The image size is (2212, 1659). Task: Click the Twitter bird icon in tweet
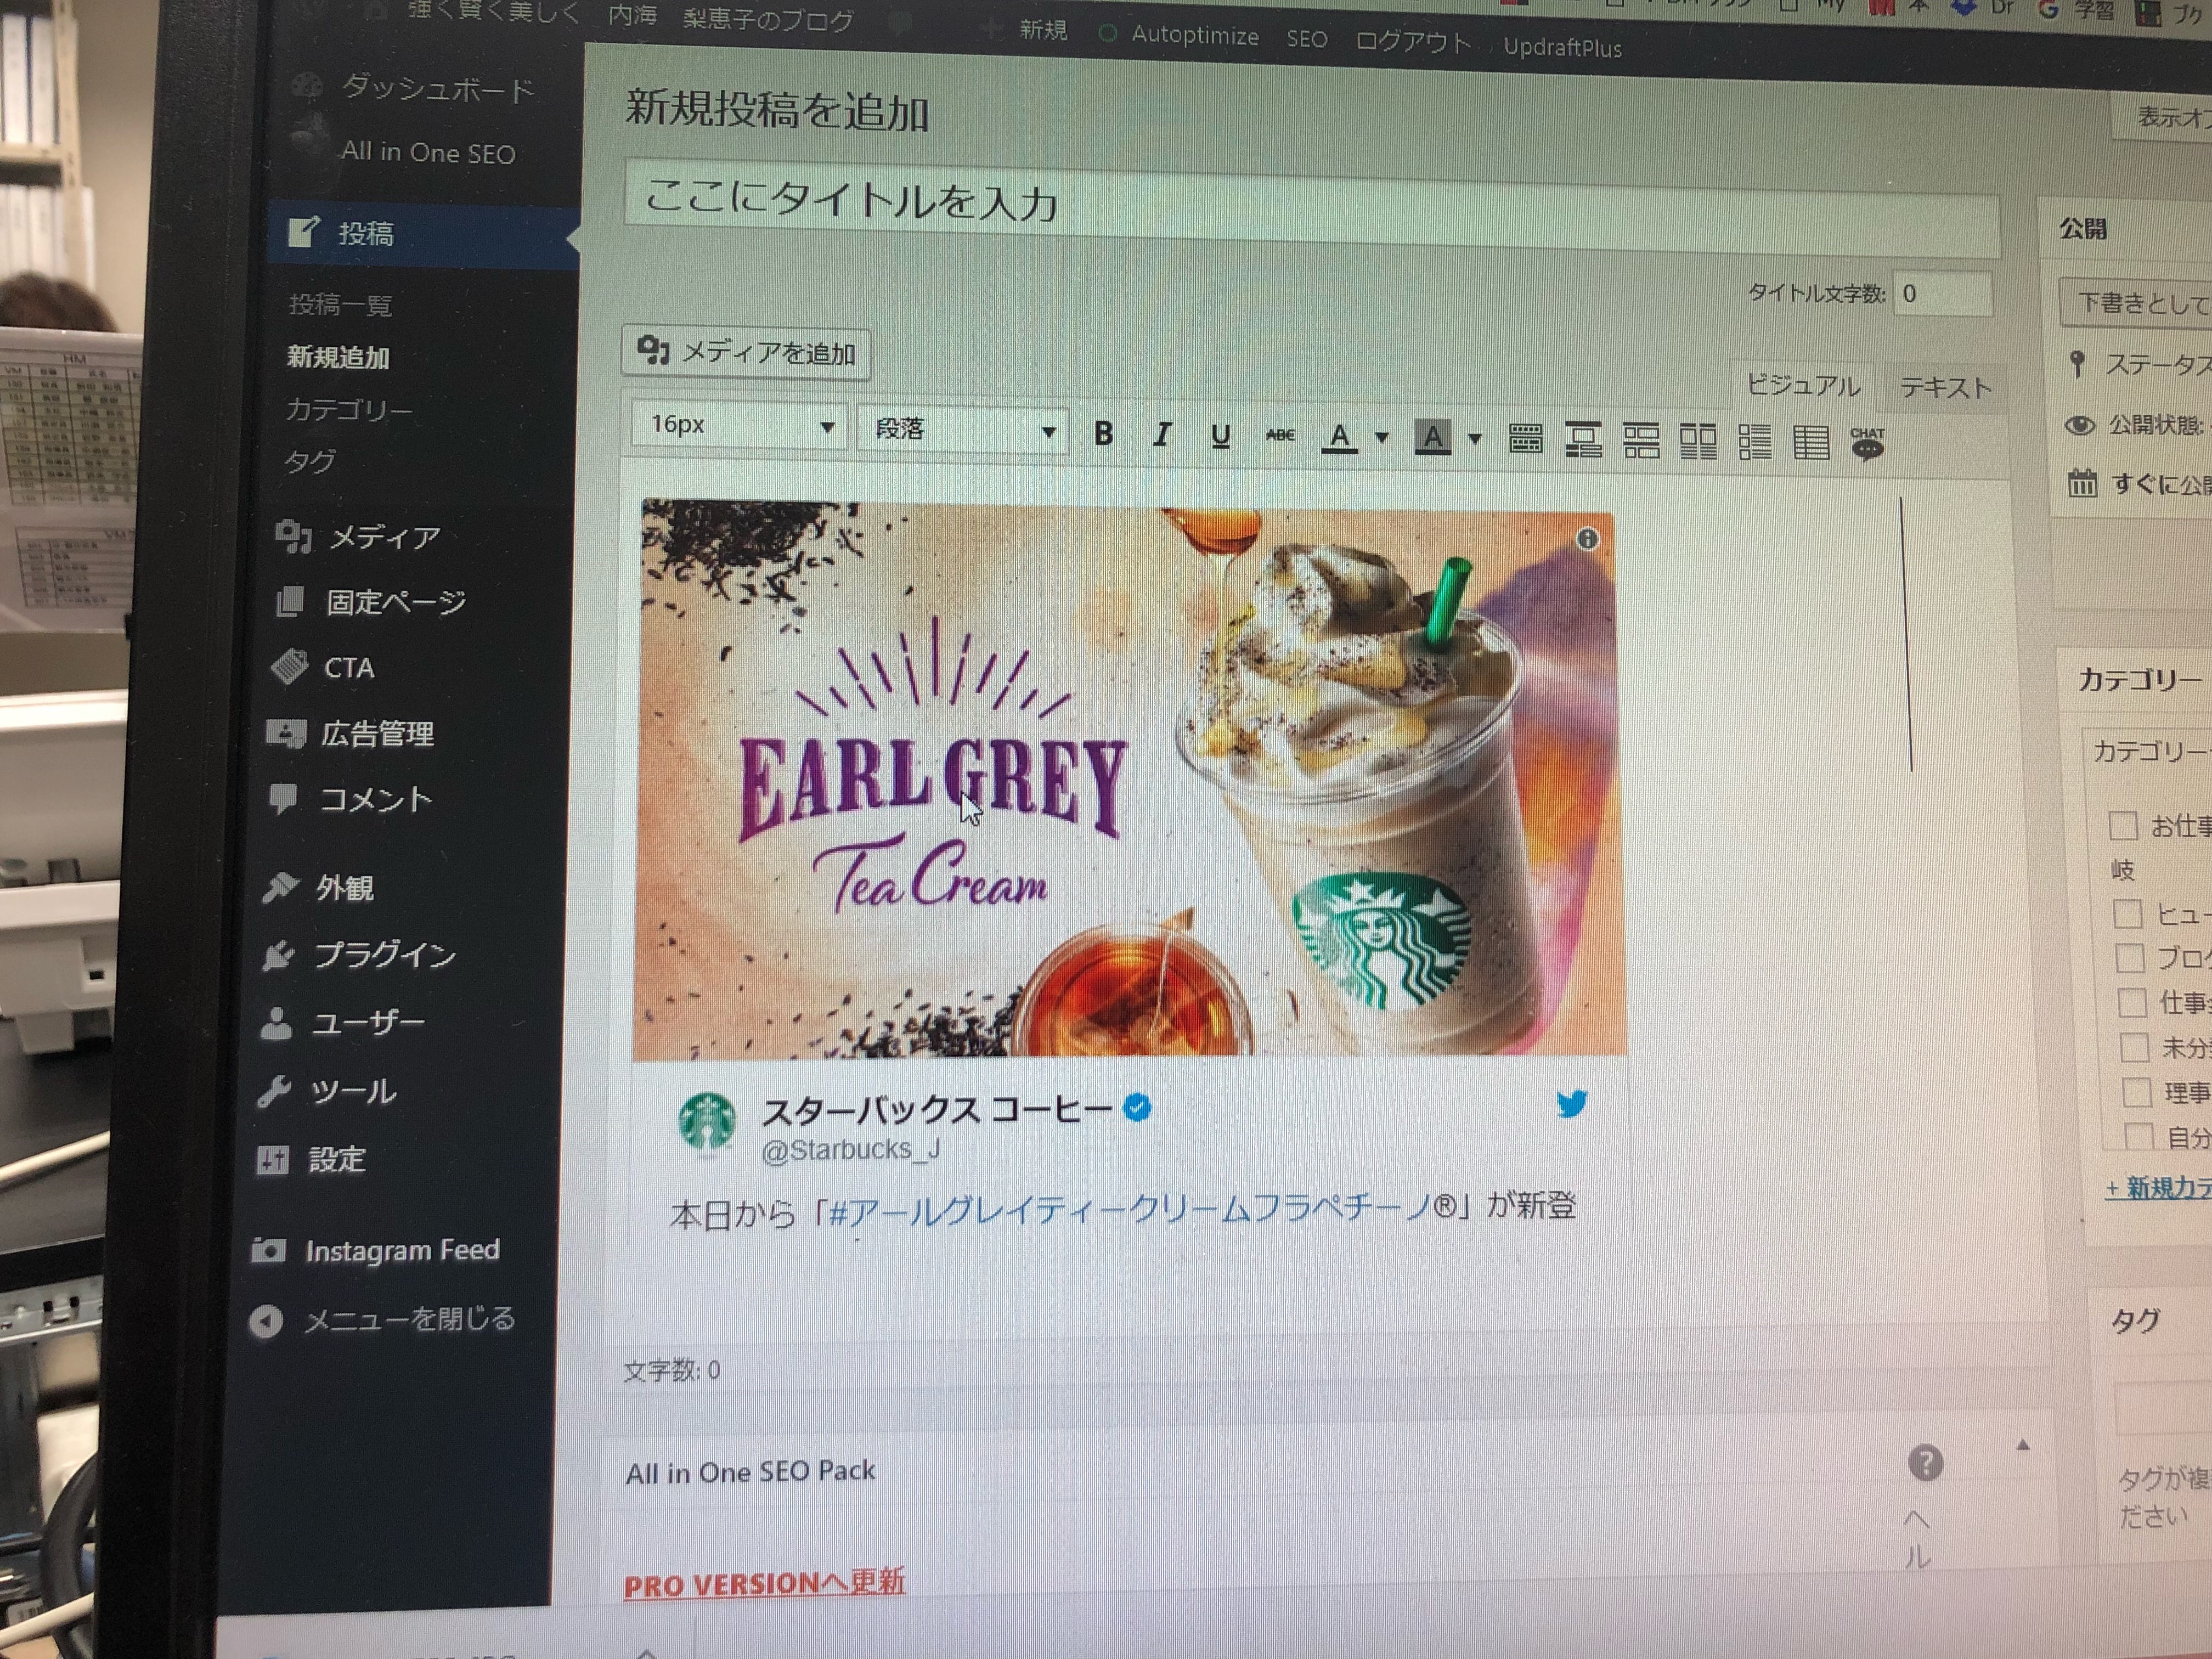pyautogui.click(x=1571, y=1104)
